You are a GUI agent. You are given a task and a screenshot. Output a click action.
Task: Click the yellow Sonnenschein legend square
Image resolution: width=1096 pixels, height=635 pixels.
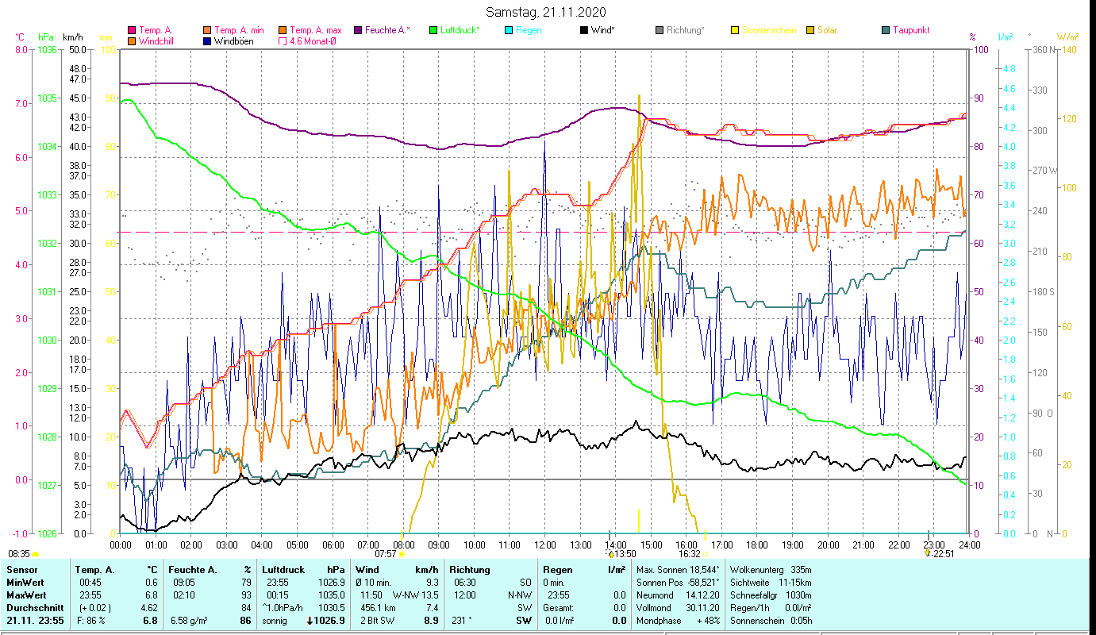click(x=734, y=30)
